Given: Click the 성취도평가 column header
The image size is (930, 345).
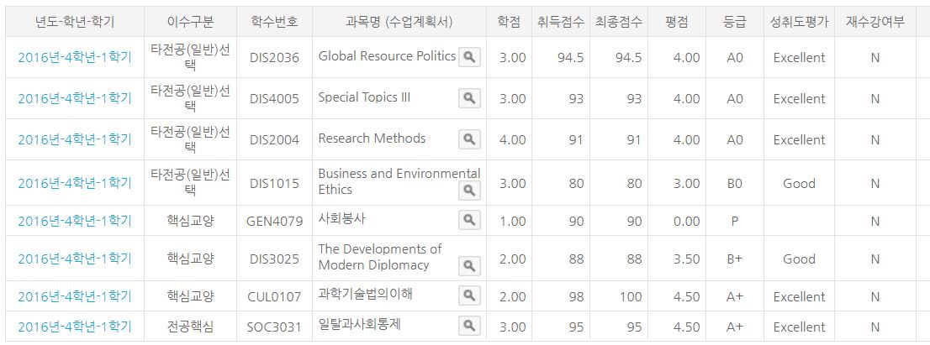Looking at the screenshot, I should pos(799,23).
